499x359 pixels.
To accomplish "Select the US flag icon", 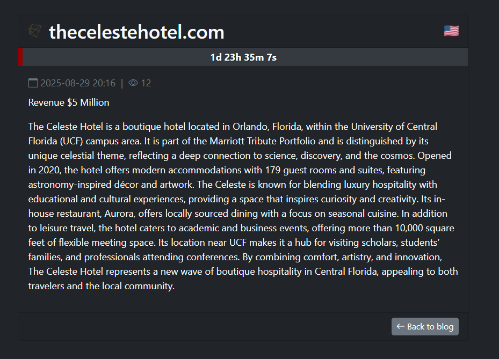I will [451, 31].
